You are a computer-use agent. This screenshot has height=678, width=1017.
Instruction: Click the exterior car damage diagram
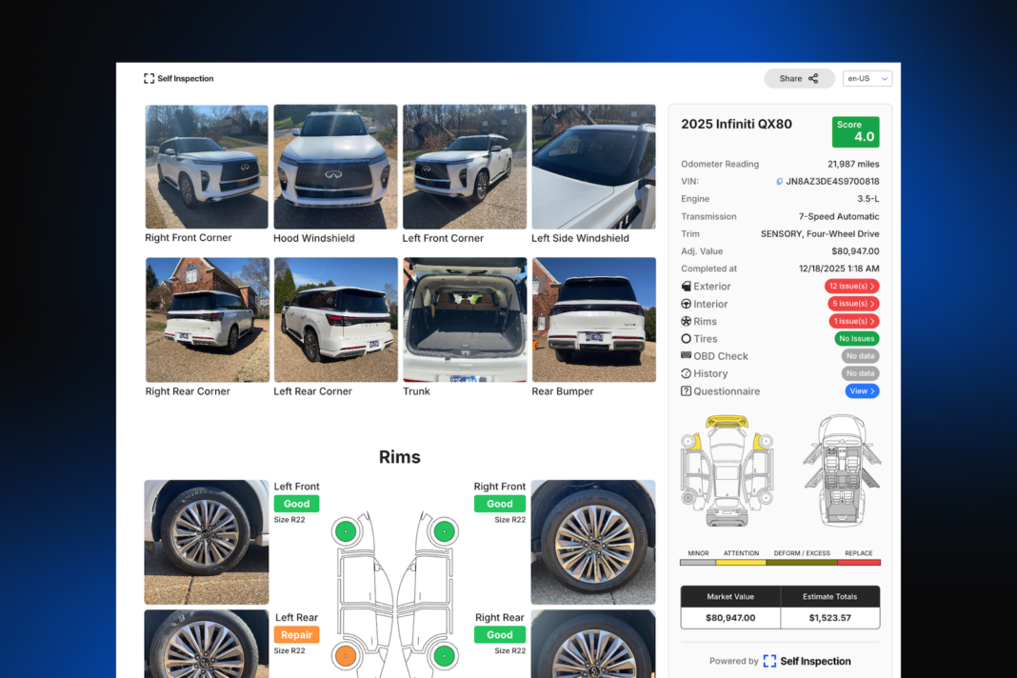(727, 471)
